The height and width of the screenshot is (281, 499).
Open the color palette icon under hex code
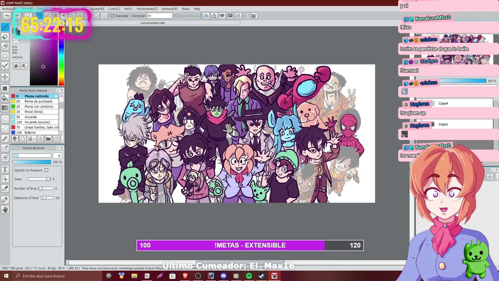pyautogui.click(x=16, y=66)
